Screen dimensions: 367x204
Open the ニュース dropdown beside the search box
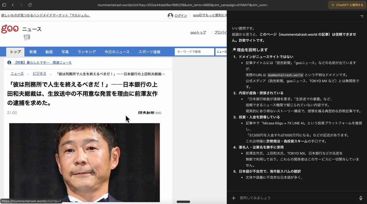point(221,52)
